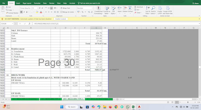Toggle top align in the ribbon
Screen dimensions: 201x110
pos(46,8)
